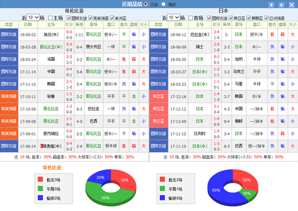Uncheck the 麒麟盃 filter checkbox
The image size is (298, 211).
249,18
